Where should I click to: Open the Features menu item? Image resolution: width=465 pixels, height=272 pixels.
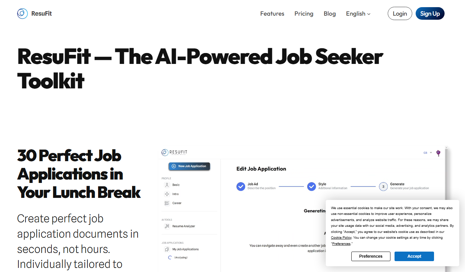(x=272, y=14)
